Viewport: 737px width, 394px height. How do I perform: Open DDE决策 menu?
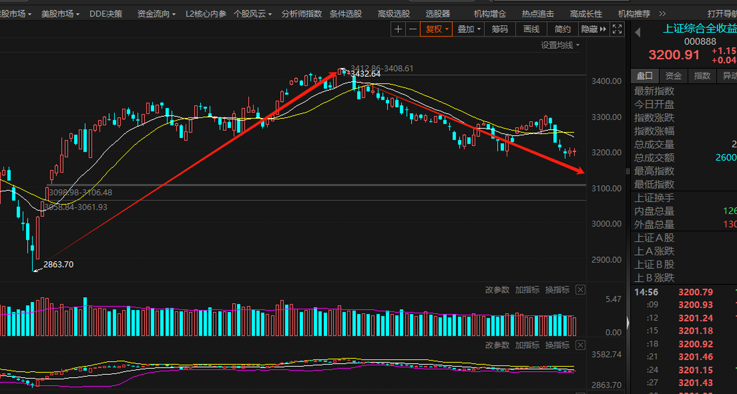click(106, 14)
